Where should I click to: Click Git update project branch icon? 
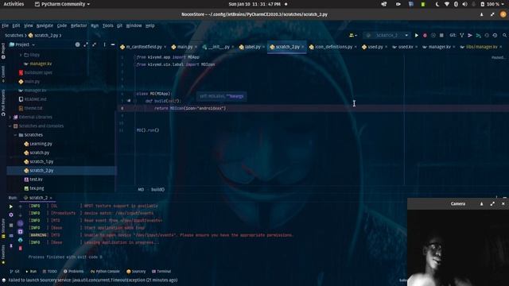click(461, 35)
